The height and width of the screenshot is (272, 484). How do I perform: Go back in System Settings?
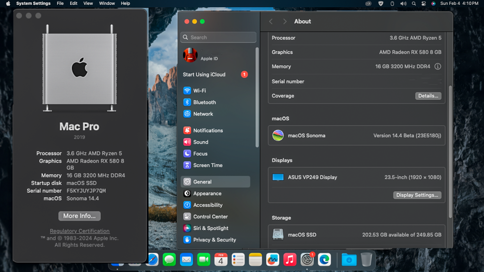271,21
